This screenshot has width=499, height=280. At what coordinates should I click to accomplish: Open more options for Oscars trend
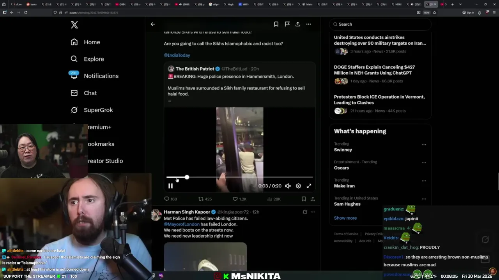[424, 163]
